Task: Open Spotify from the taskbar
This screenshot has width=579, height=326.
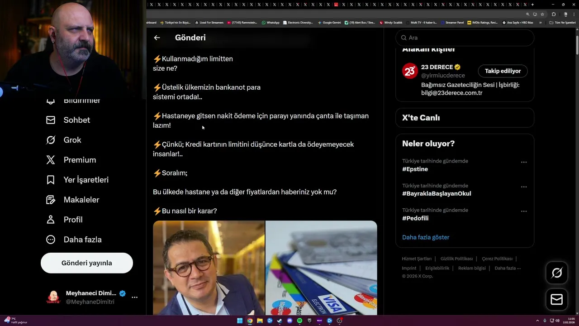Action: (x=299, y=321)
